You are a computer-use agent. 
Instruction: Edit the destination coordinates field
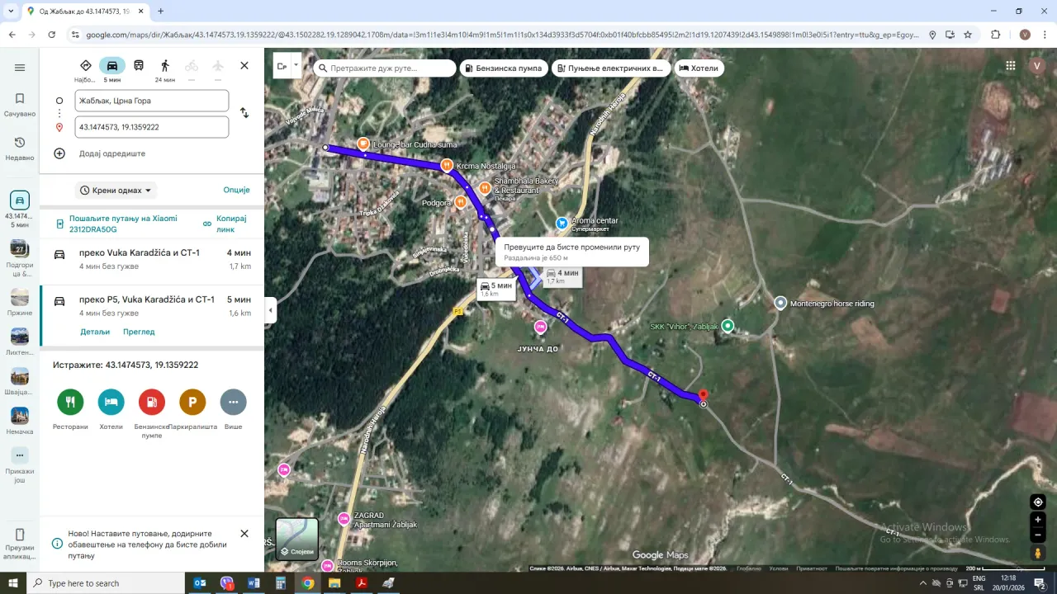151,127
